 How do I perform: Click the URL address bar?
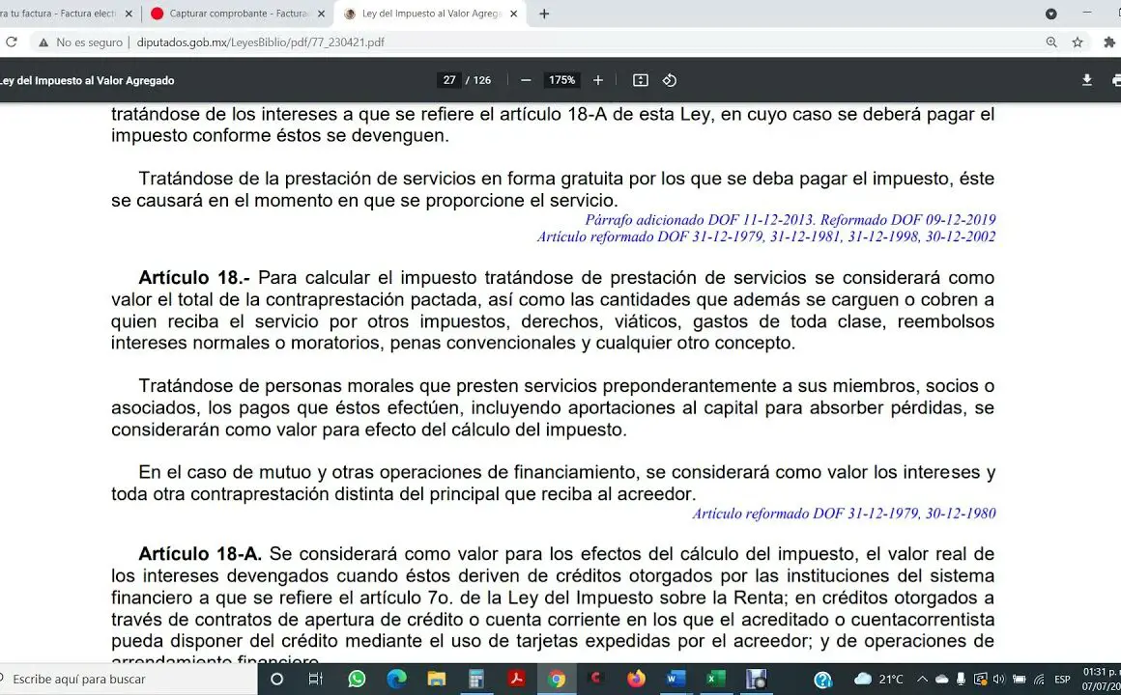(x=580, y=42)
